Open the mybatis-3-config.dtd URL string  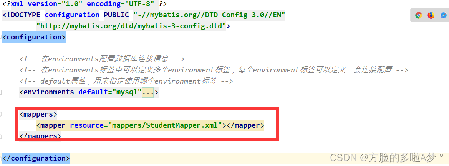point(131,26)
